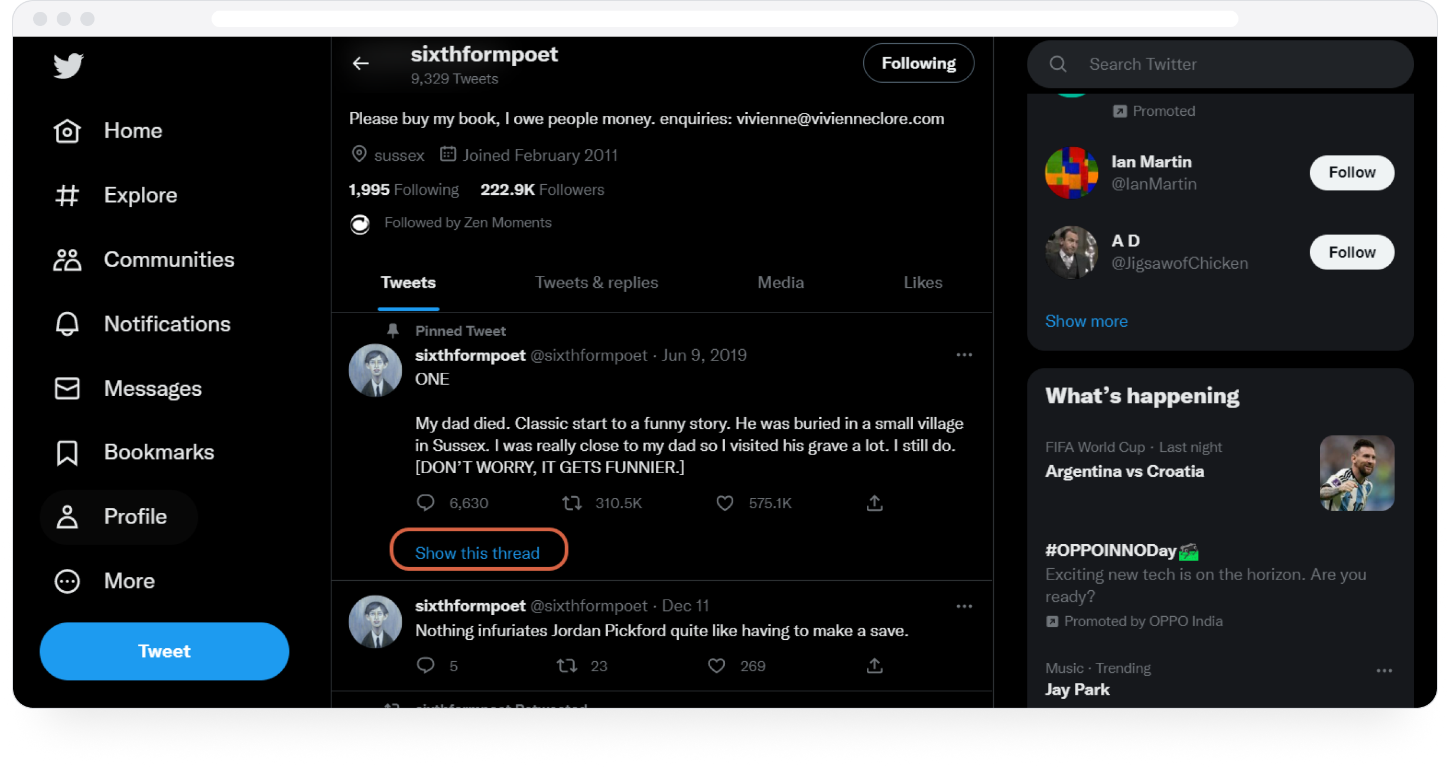Image resolution: width=1450 pixels, height=768 pixels.
Task: Switch to Tweets & replies tab
Action: pyautogui.click(x=596, y=283)
